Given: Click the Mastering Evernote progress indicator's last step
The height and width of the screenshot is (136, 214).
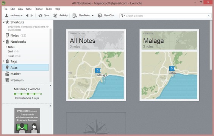Looking at the screenshot, I should pyautogui.click(x=41, y=94).
